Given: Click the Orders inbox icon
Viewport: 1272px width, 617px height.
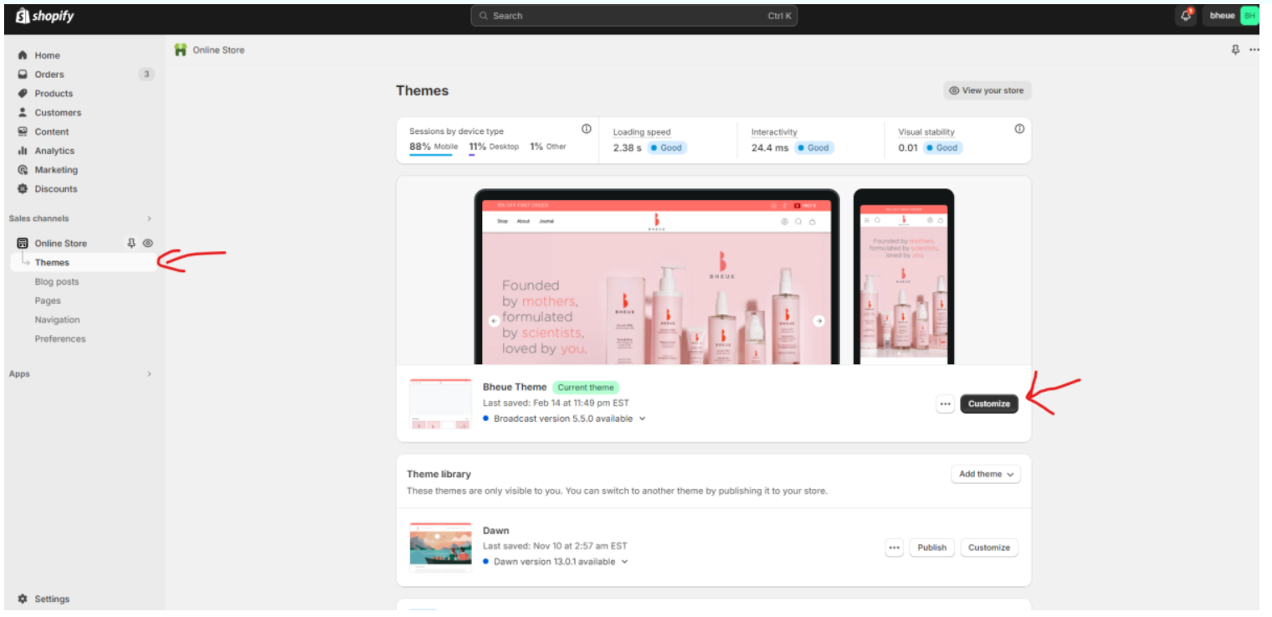Looking at the screenshot, I should point(23,75).
